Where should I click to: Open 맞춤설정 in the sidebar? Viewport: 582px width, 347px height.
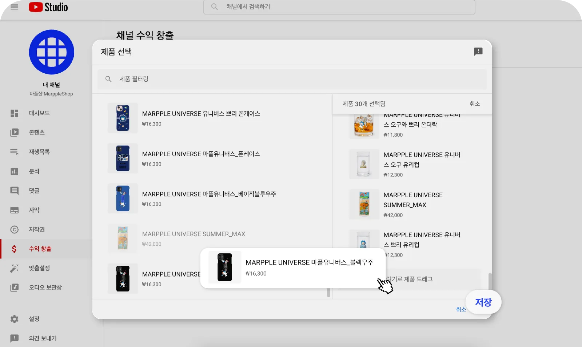(x=39, y=268)
